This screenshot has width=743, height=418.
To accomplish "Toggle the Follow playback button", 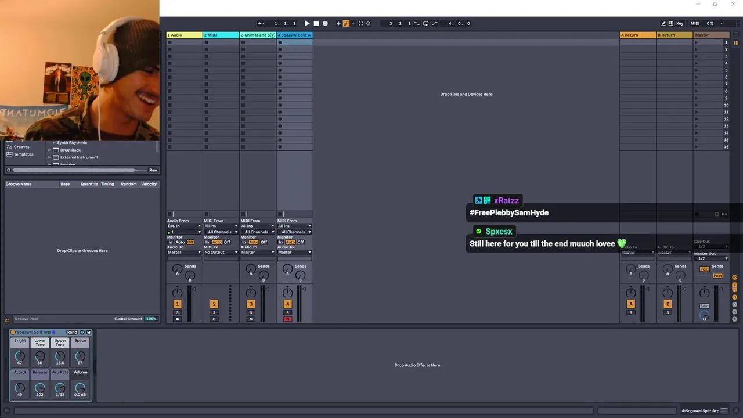I will click(x=261, y=23).
